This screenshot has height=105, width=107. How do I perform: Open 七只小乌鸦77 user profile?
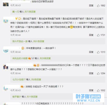pyautogui.click(x=19, y=80)
